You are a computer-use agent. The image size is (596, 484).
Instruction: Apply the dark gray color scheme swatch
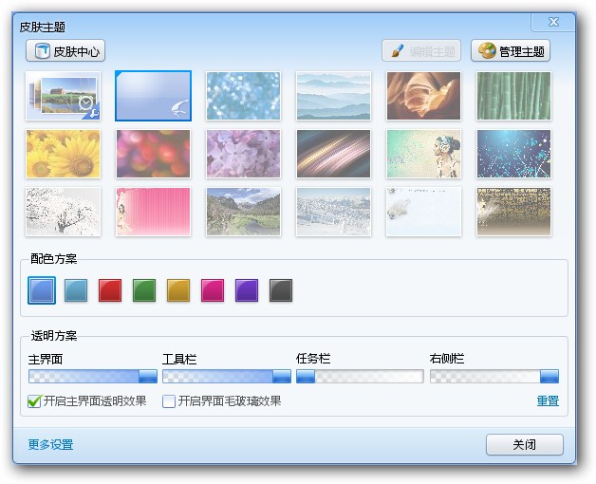tap(281, 290)
